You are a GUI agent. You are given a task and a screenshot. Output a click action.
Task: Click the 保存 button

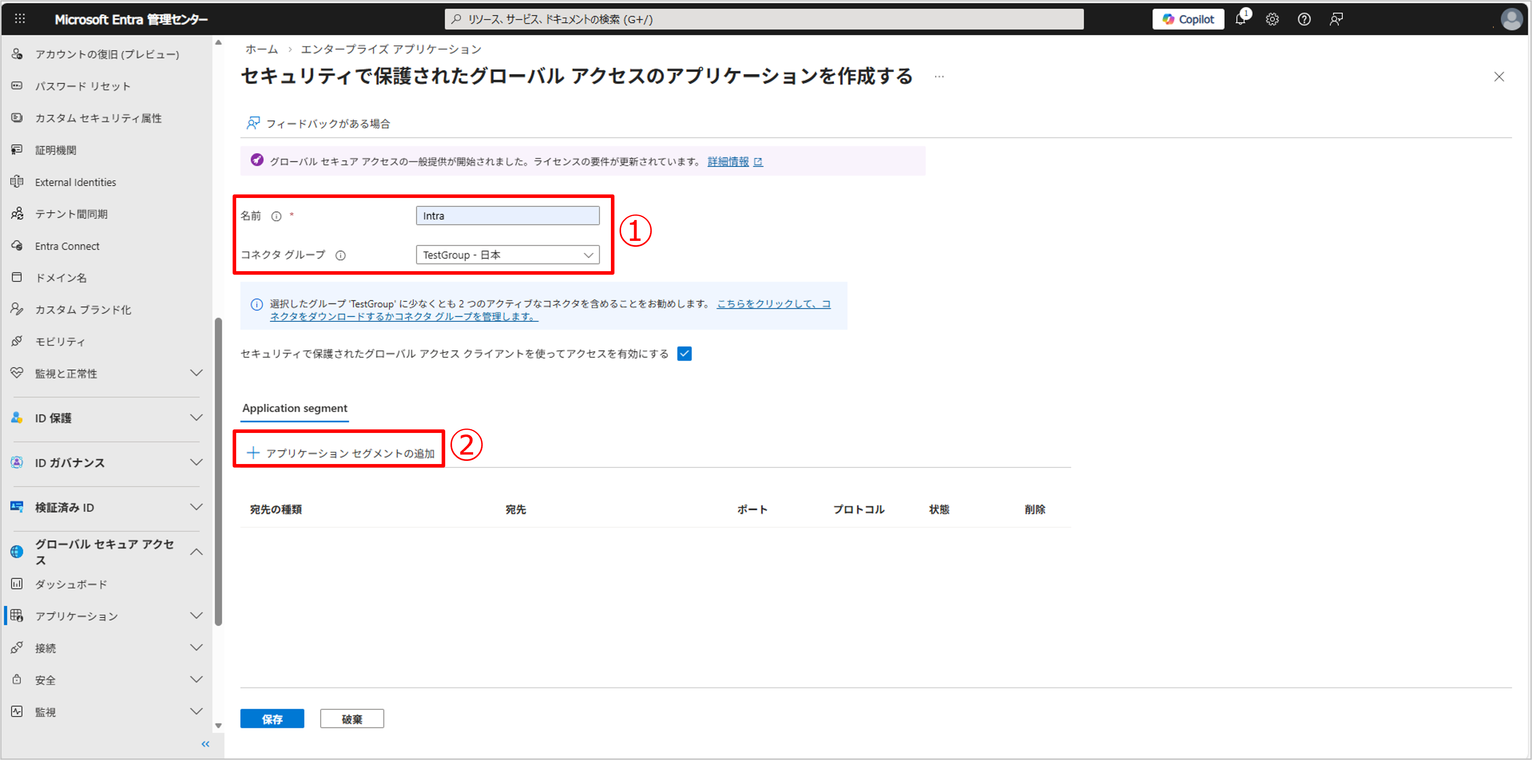[272, 719]
